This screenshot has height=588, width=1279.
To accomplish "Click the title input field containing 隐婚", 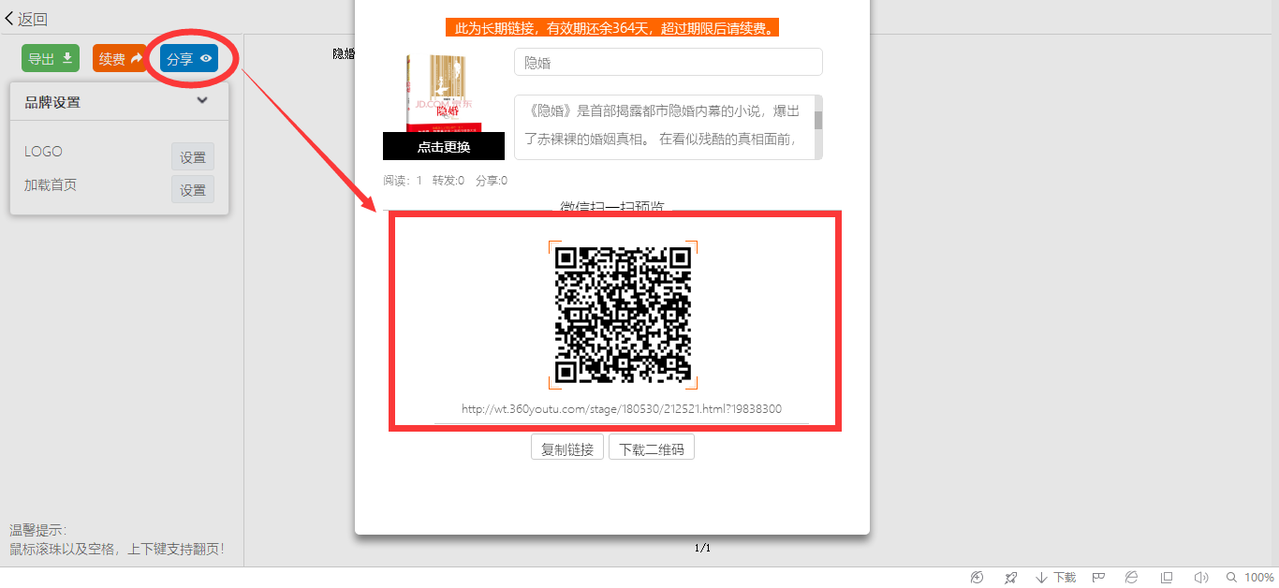I will (x=669, y=62).
